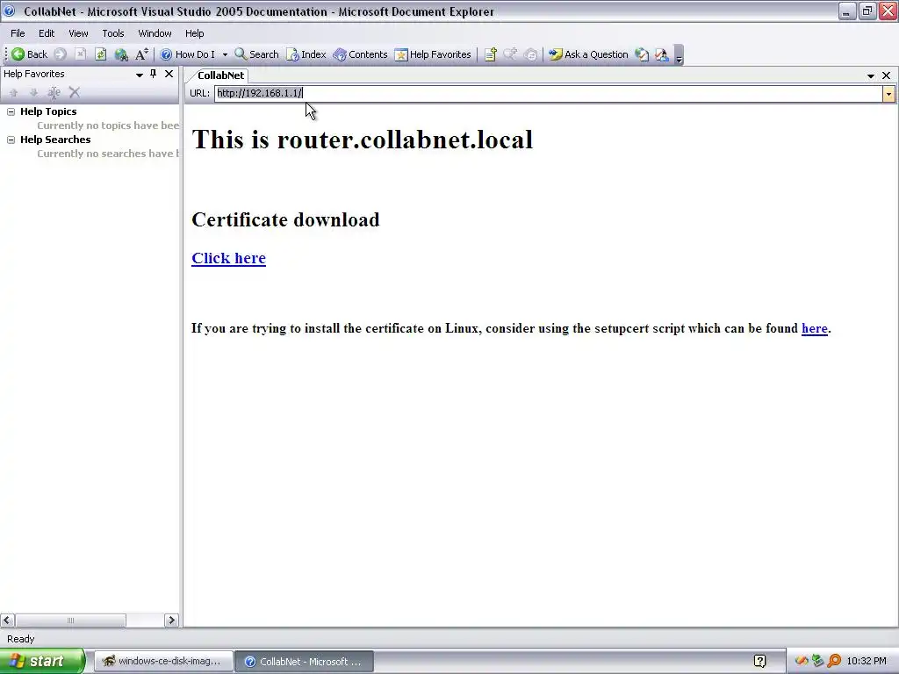Collapse the Help Searches tree node
Viewport: 899px width, 674px height.
(11, 140)
